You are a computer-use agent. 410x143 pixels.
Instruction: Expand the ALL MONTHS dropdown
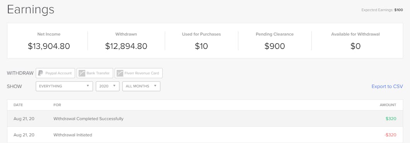141,86
